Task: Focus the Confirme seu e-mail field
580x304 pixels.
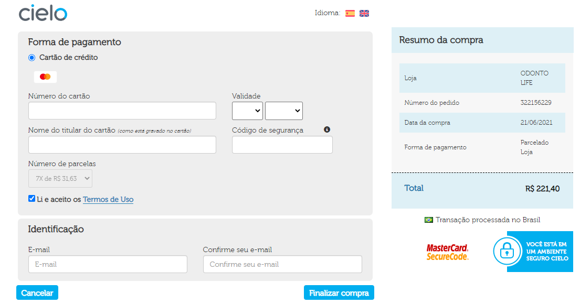Action: (x=282, y=264)
